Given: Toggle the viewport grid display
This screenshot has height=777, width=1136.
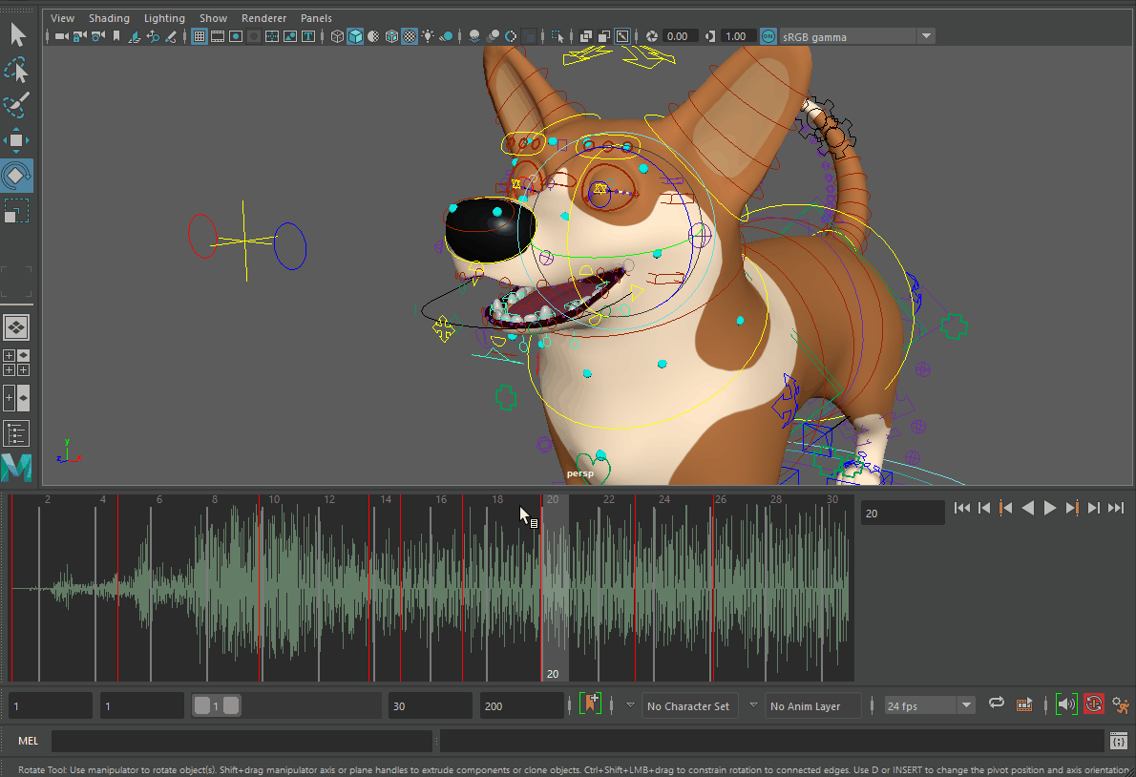Looking at the screenshot, I should click(x=200, y=36).
